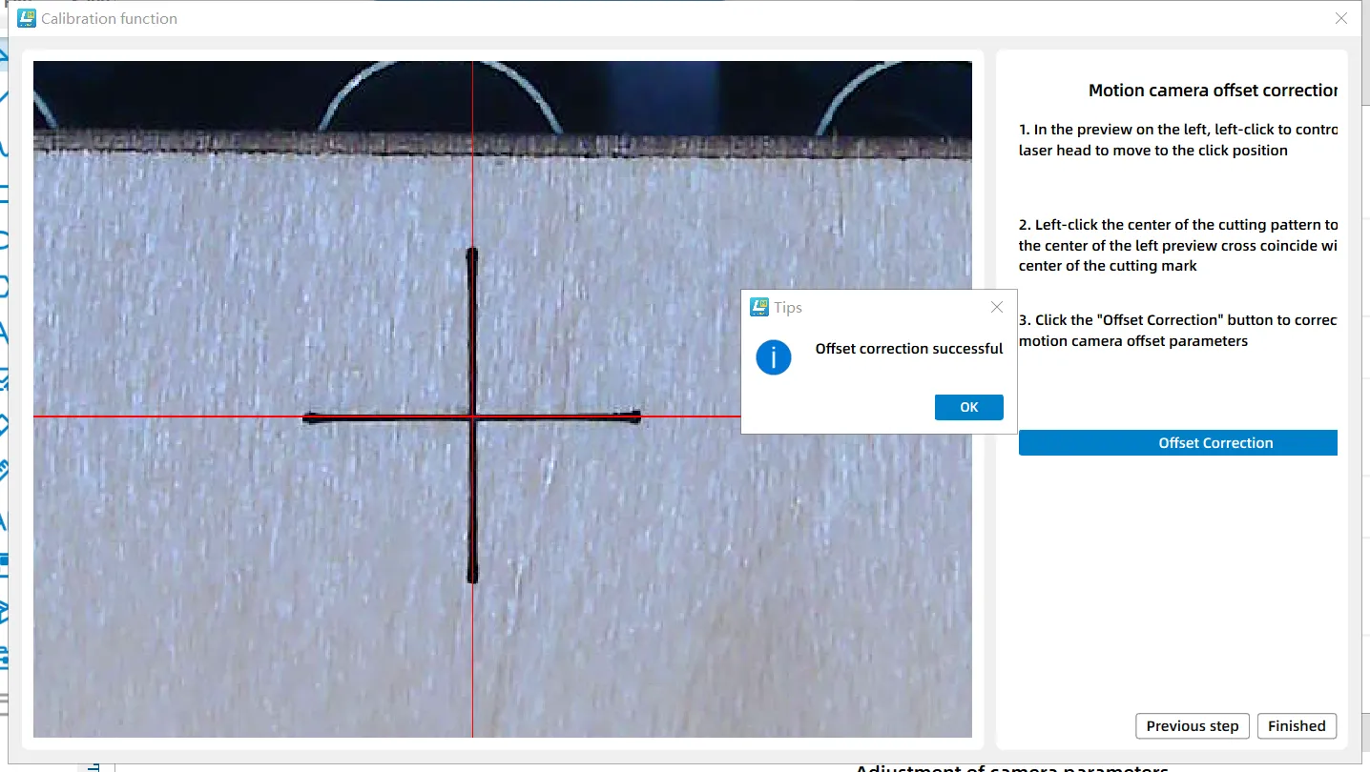Click the step 1 instruction text
This screenshot has height=772, width=1370.
pos(1177,140)
